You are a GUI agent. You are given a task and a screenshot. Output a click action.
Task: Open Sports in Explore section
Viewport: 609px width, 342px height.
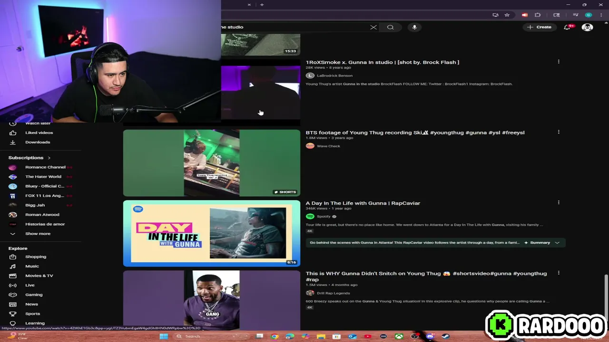click(32, 314)
